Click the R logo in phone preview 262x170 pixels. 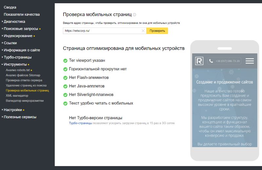199,61
